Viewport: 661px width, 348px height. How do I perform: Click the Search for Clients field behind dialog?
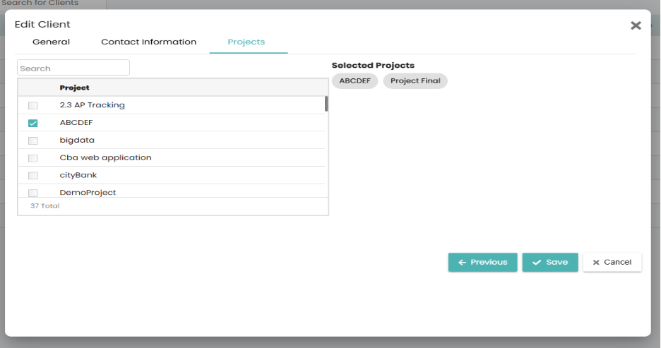[53, 4]
